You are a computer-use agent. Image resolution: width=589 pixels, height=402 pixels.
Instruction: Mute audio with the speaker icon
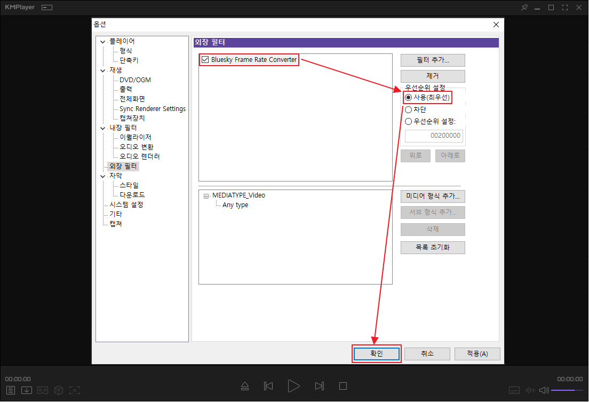544,390
